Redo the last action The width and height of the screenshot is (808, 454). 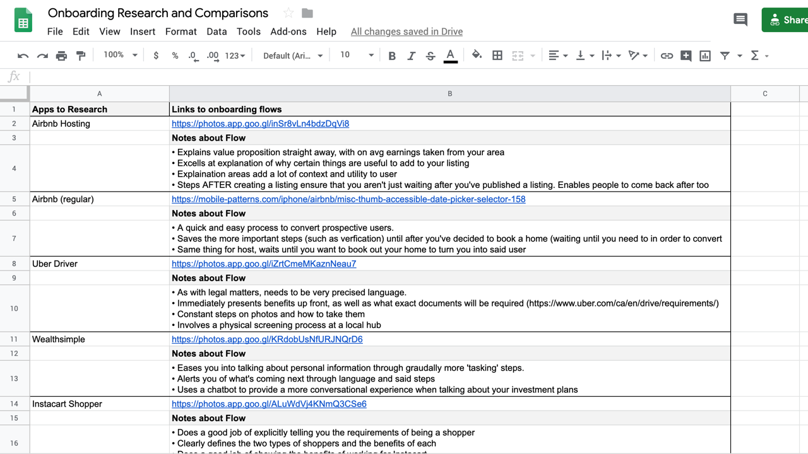pos(42,56)
